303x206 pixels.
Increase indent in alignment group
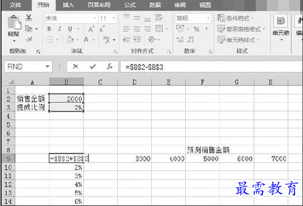[x=137, y=40]
